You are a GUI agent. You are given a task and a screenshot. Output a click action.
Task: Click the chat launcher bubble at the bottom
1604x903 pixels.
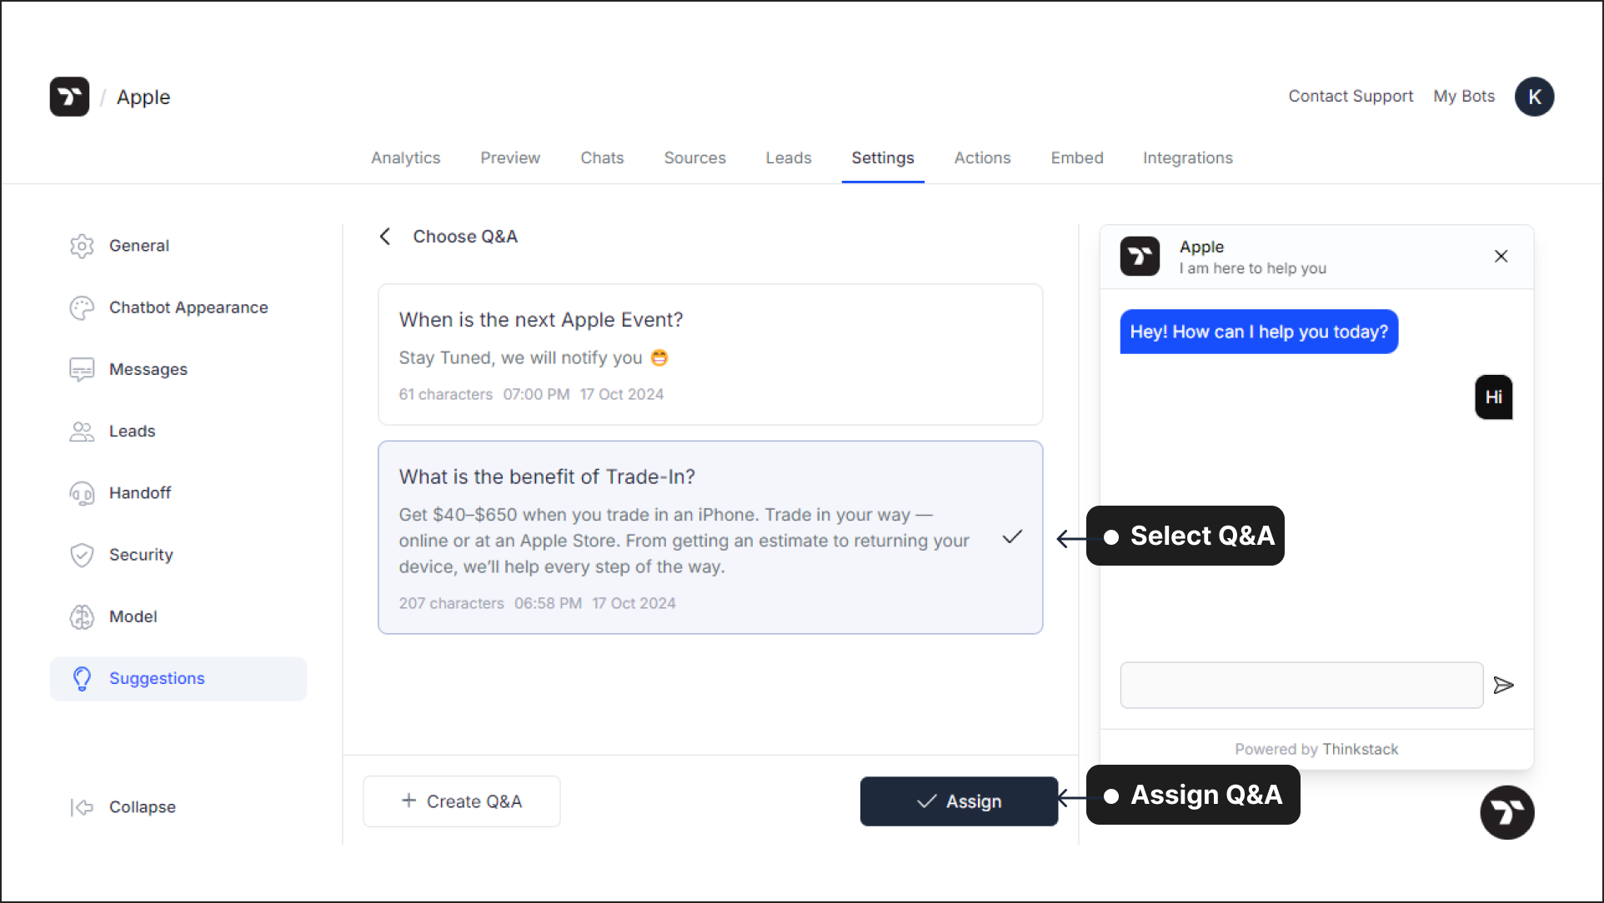tap(1506, 812)
